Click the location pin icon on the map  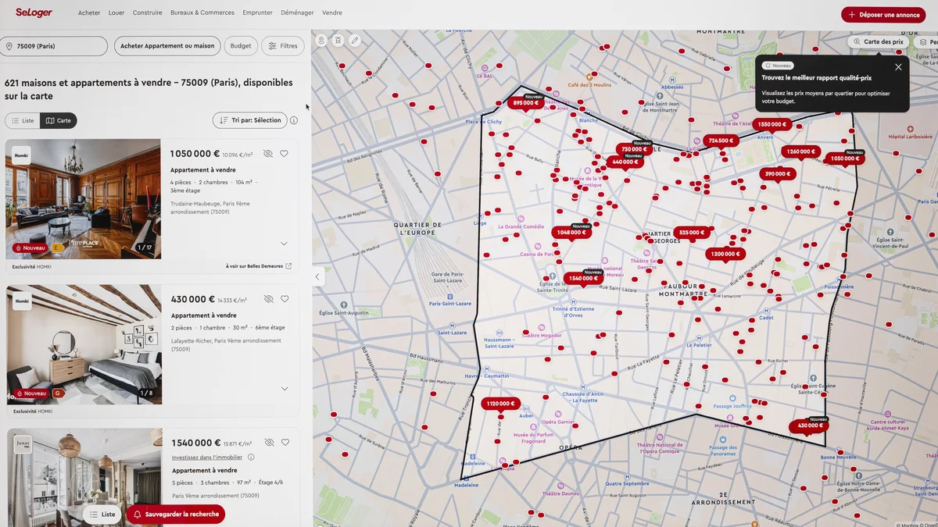[x=321, y=40]
